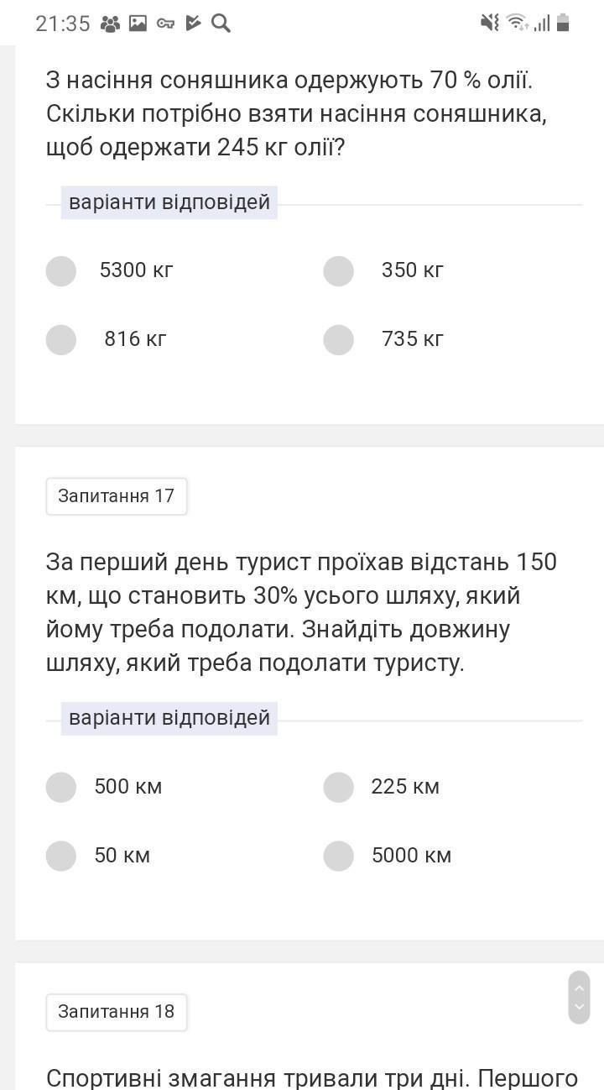Select 500 км as the answer
The image size is (604, 1090).
[x=61, y=787]
